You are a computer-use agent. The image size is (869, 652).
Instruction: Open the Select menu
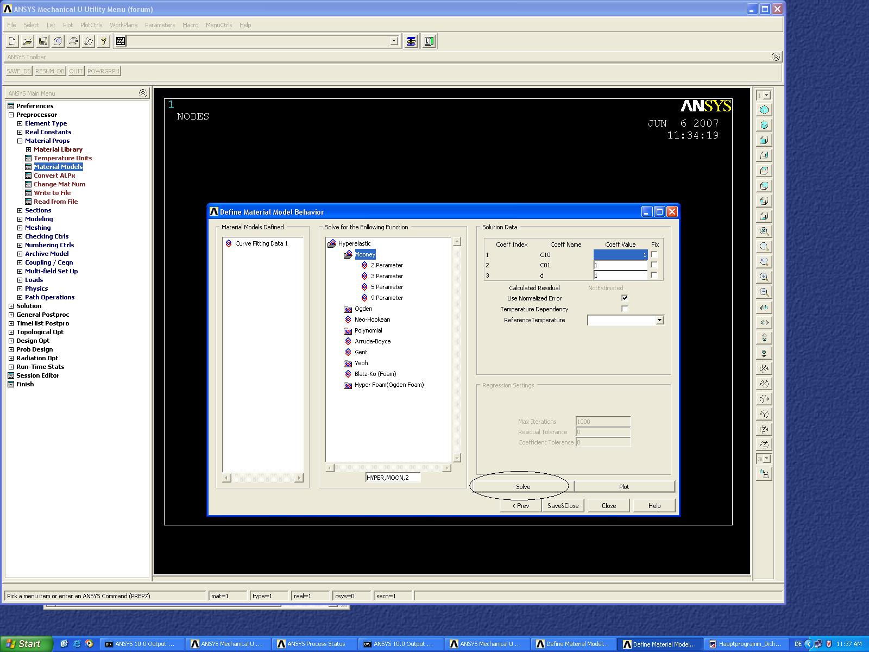point(31,25)
